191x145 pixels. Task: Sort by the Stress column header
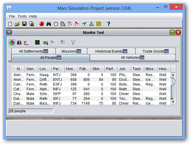point(98,69)
